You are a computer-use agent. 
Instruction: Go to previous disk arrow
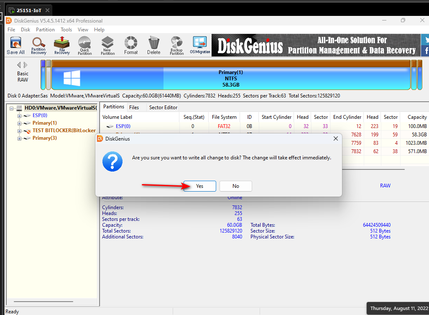(19, 65)
